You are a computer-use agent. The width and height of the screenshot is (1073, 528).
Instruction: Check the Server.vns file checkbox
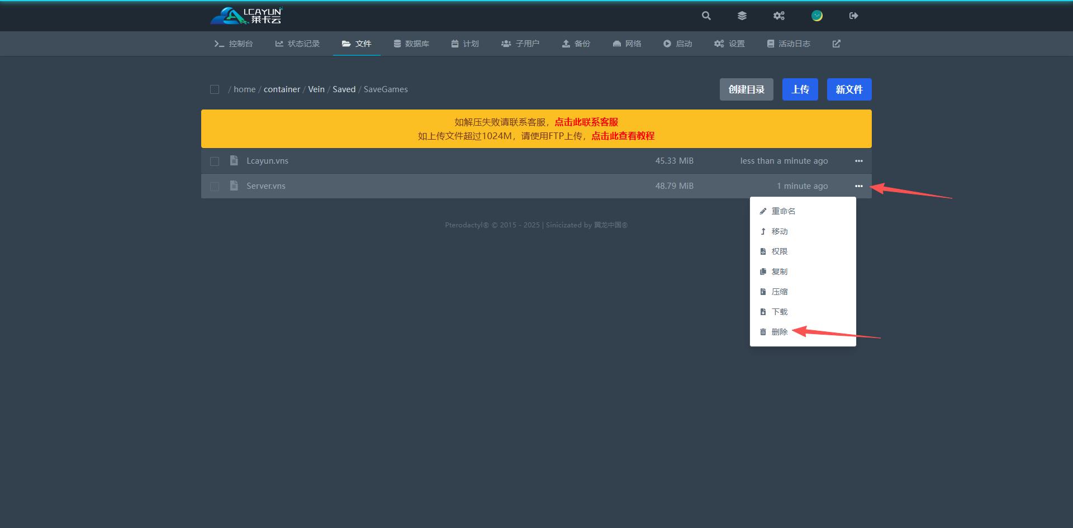[215, 187]
